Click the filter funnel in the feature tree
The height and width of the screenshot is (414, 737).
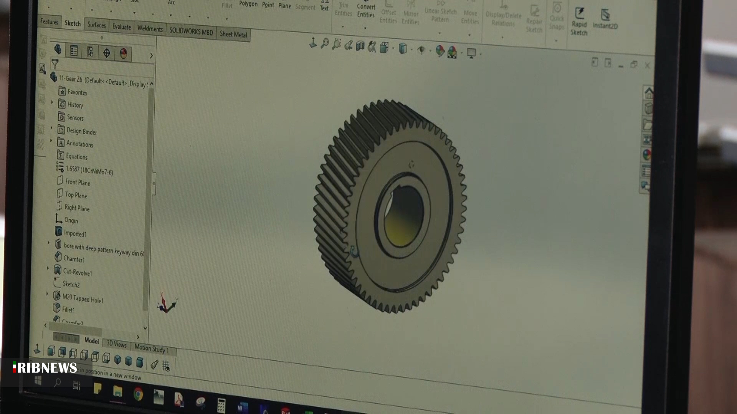[x=55, y=64]
